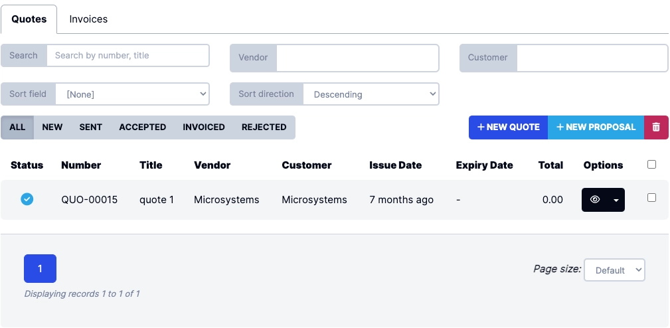Click the New Quote button
The width and height of the screenshot is (670, 328).
point(508,127)
